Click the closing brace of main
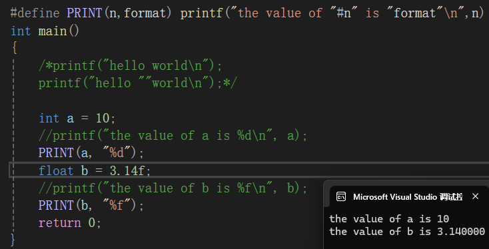The height and width of the screenshot is (249, 489). click(13, 240)
